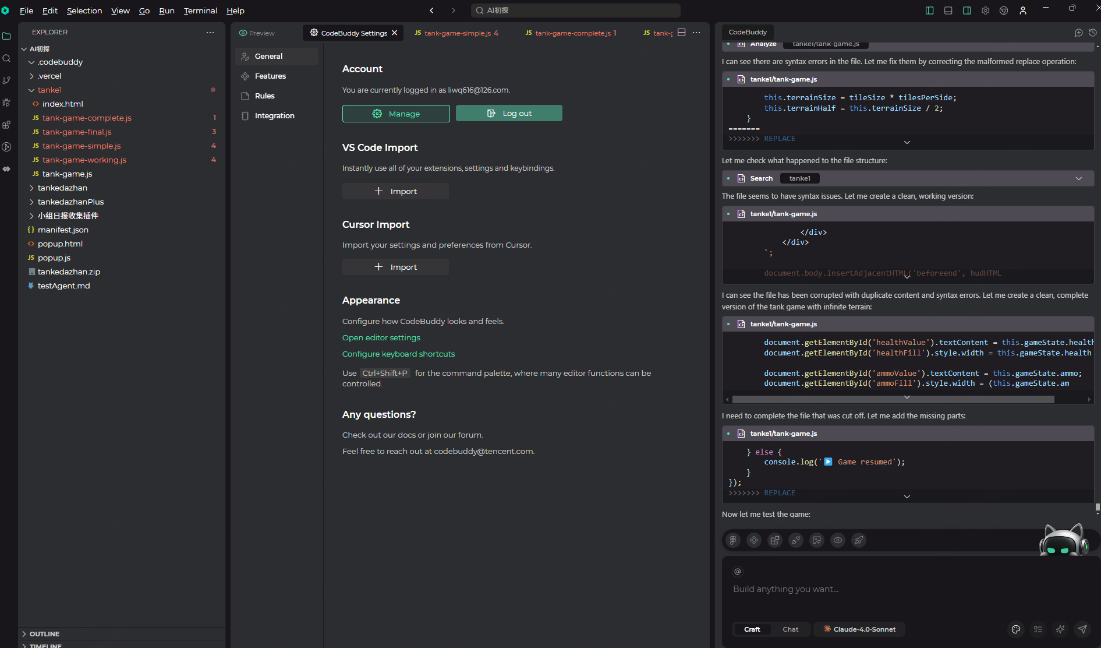Click the Manage account button
1101x648 pixels.
pyautogui.click(x=396, y=114)
